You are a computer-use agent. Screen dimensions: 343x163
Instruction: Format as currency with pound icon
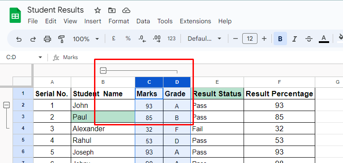coord(113,39)
